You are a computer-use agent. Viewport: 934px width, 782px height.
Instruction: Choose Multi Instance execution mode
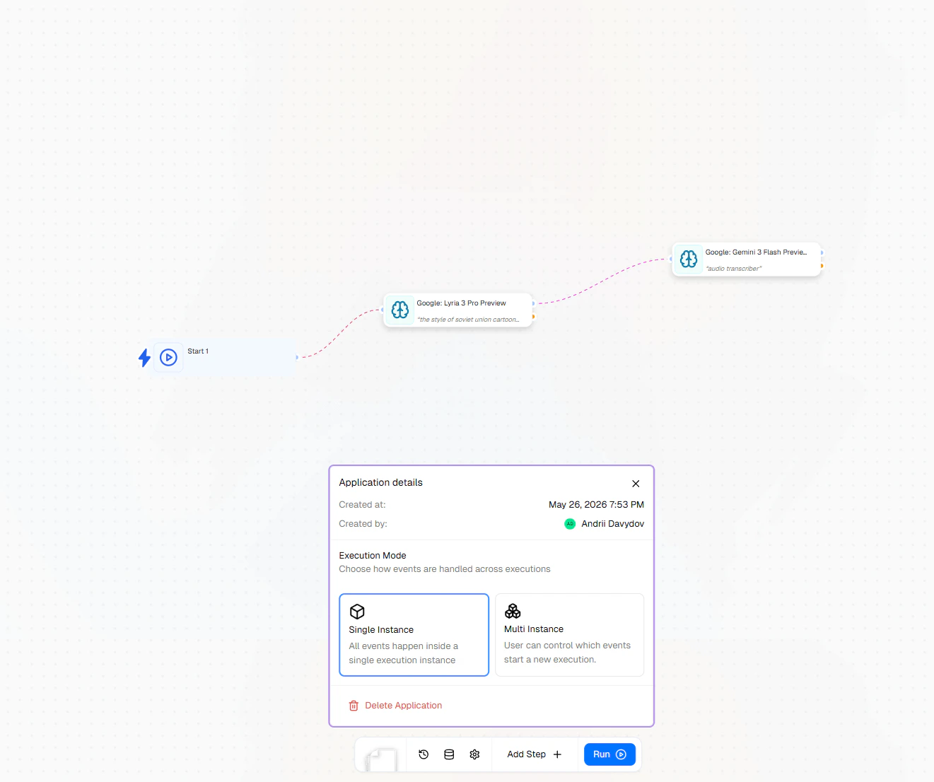click(570, 635)
